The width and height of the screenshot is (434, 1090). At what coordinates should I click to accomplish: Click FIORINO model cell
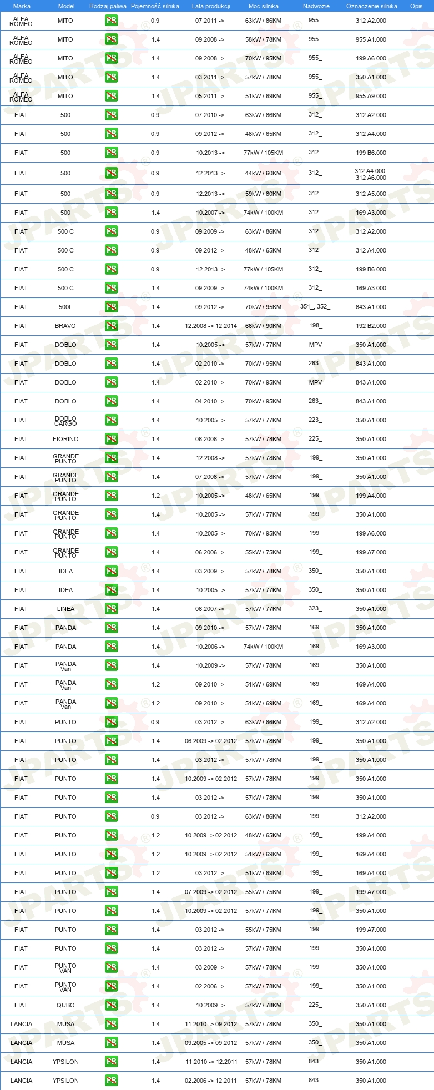tap(65, 439)
